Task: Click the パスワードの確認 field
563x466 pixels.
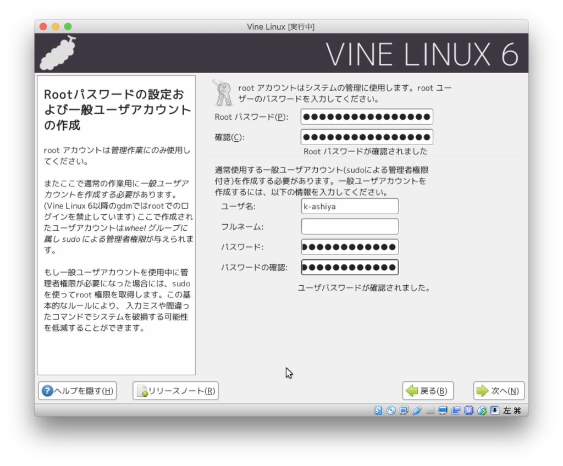Action: click(x=350, y=268)
